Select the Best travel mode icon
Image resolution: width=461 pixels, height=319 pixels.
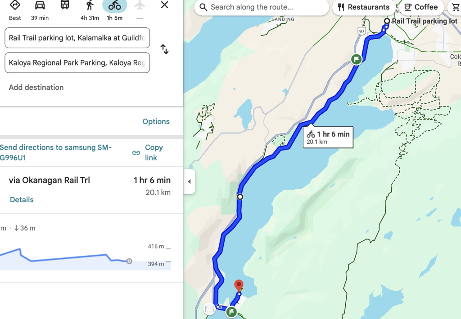[15, 6]
